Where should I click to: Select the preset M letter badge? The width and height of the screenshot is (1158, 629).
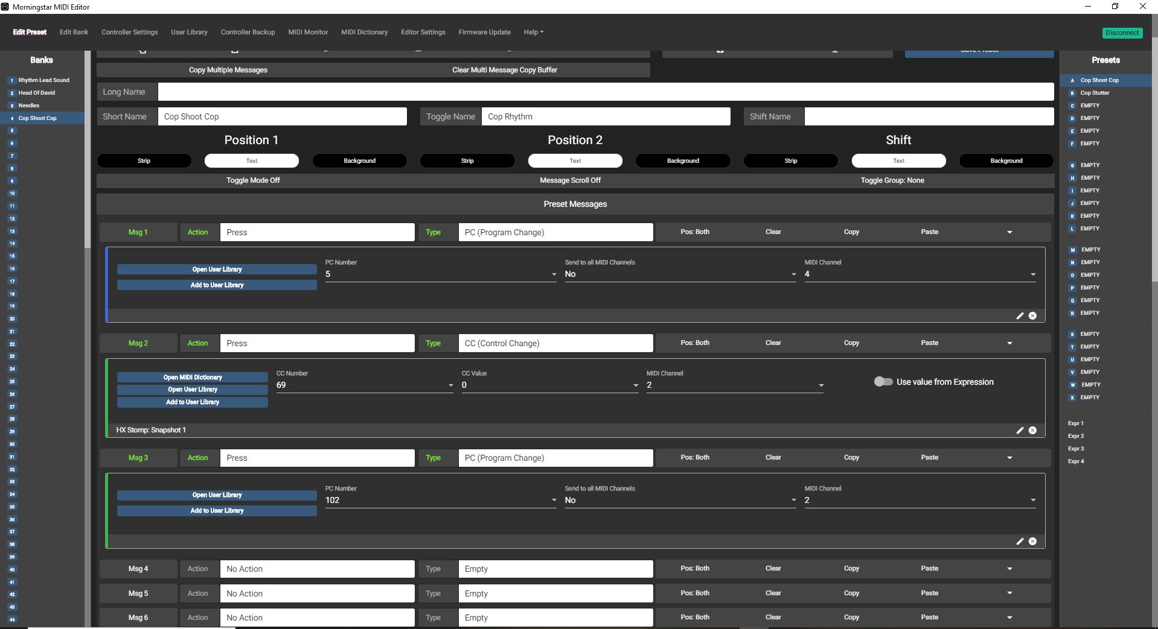(x=1072, y=250)
